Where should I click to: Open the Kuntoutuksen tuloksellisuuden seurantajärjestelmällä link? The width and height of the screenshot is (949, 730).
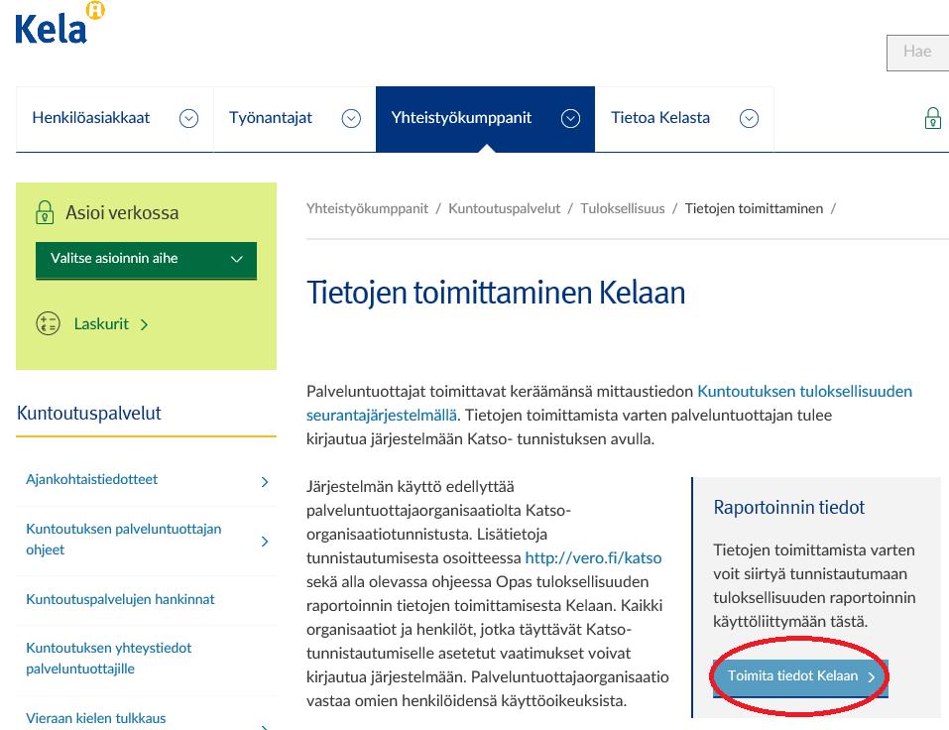pos(609,403)
